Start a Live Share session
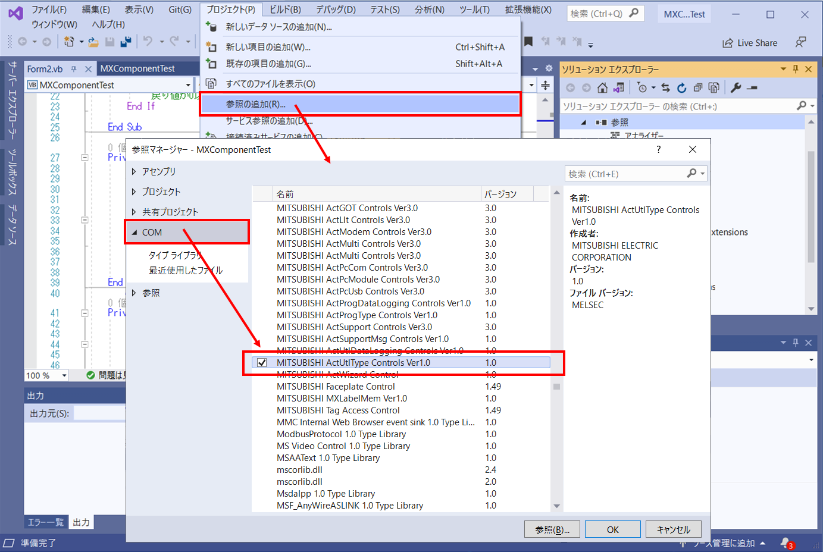823x552 pixels. [x=750, y=43]
